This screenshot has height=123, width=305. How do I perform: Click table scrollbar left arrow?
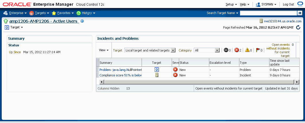coord(101,82)
